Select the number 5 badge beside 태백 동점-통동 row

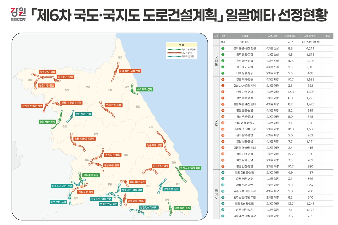click(223, 73)
